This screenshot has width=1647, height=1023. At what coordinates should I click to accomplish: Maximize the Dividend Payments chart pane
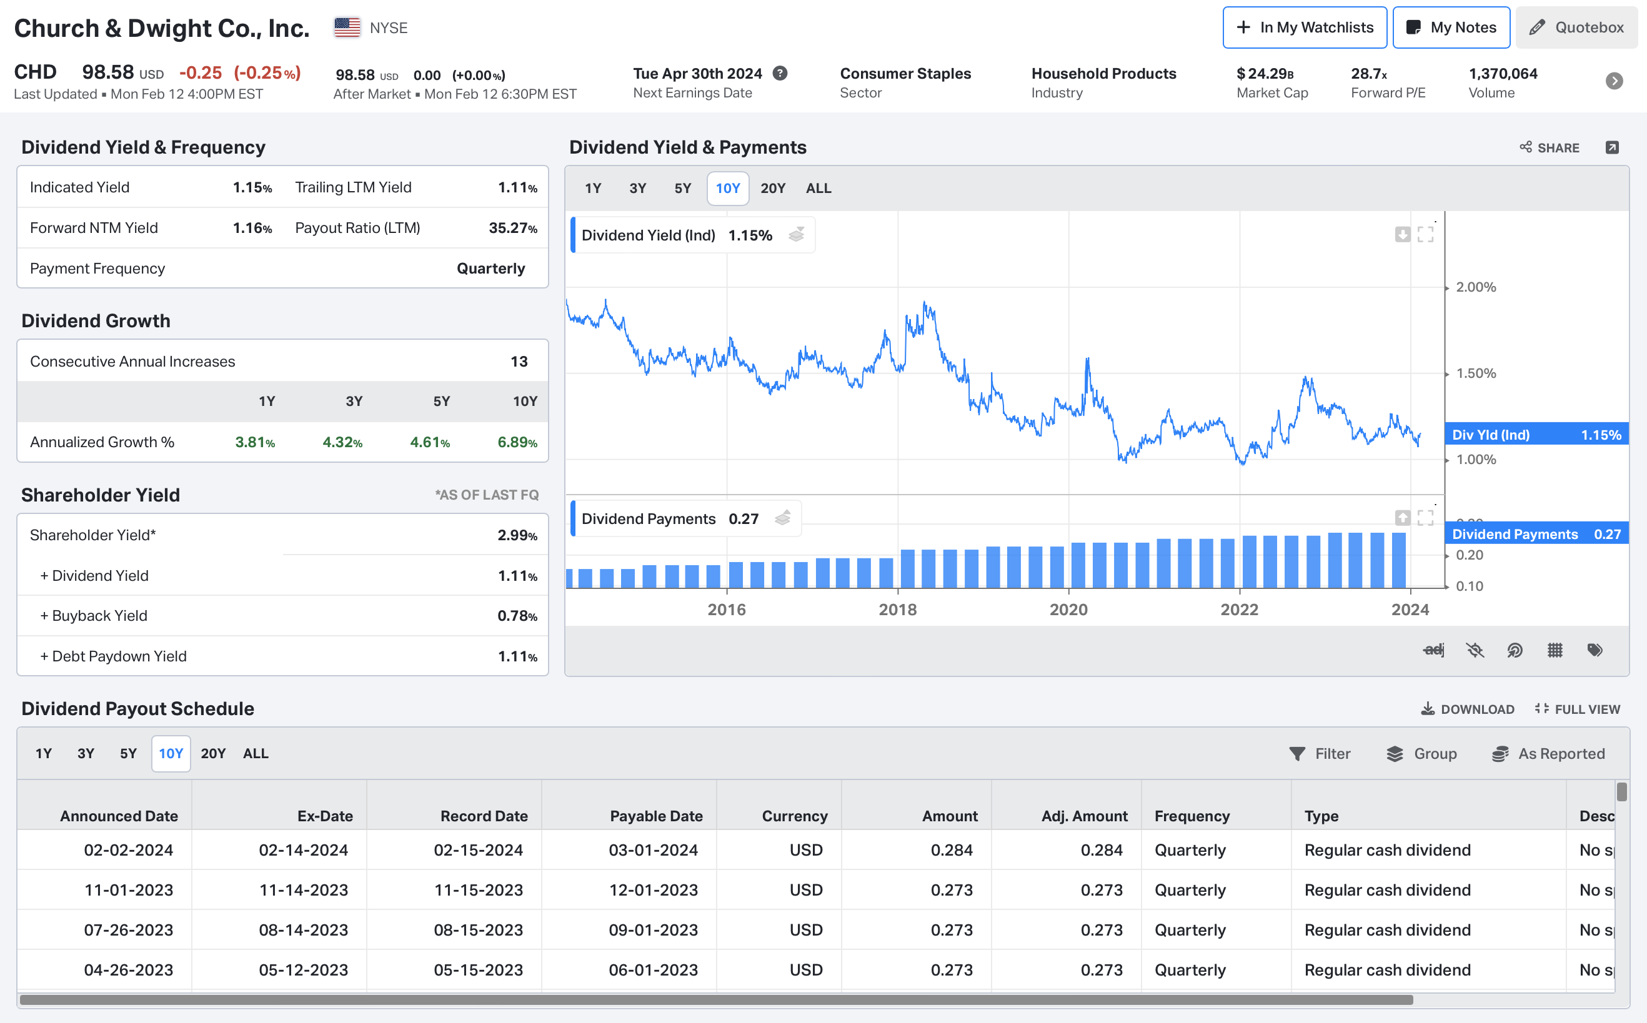coord(1426,518)
